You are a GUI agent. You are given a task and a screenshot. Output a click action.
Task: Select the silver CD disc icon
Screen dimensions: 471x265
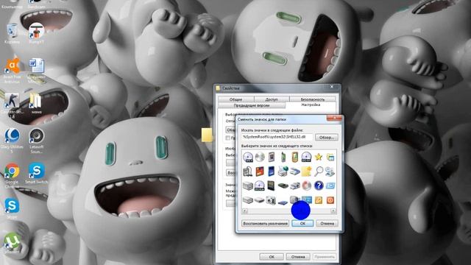coord(259,157)
